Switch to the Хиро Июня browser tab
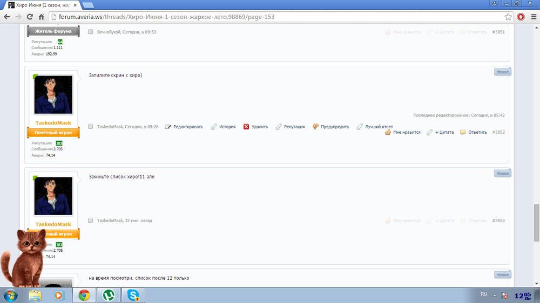The image size is (540, 303). click(x=40, y=4)
